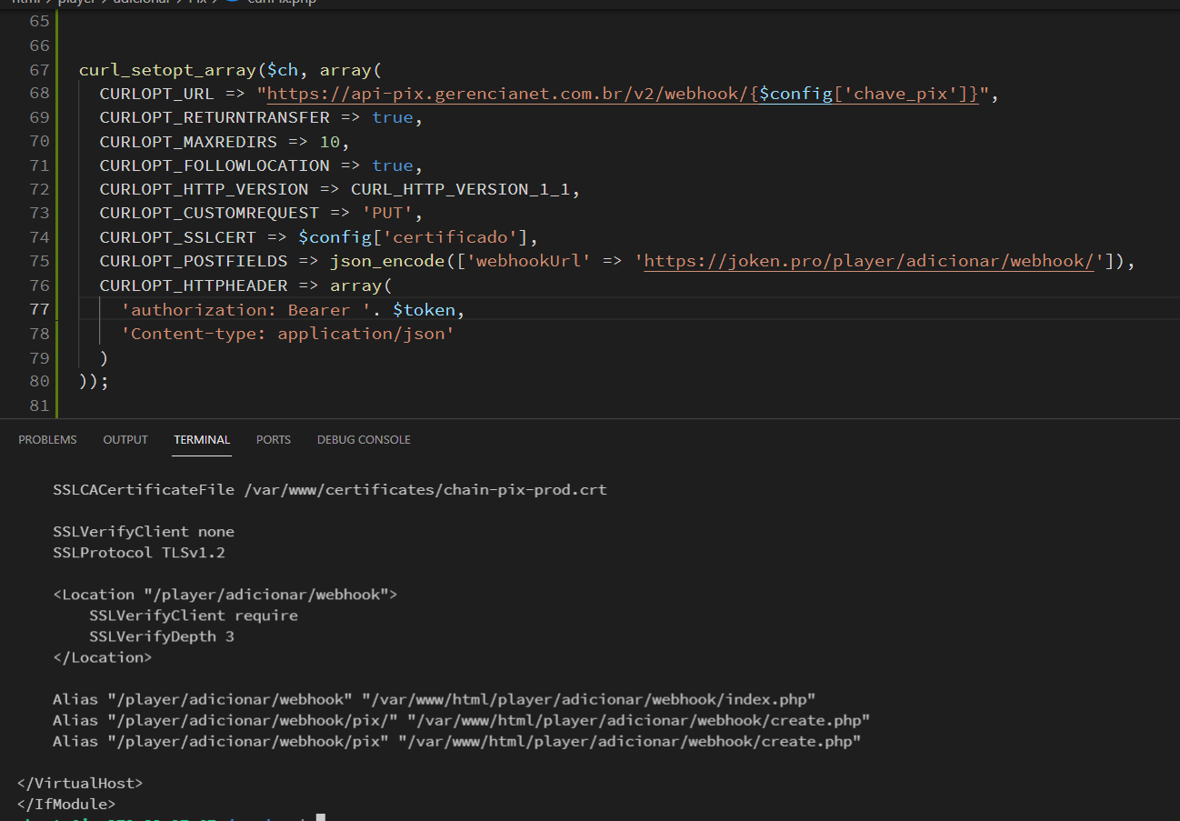
Task: Switch to the PROBLEMS panel tab
Action: coord(47,439)
